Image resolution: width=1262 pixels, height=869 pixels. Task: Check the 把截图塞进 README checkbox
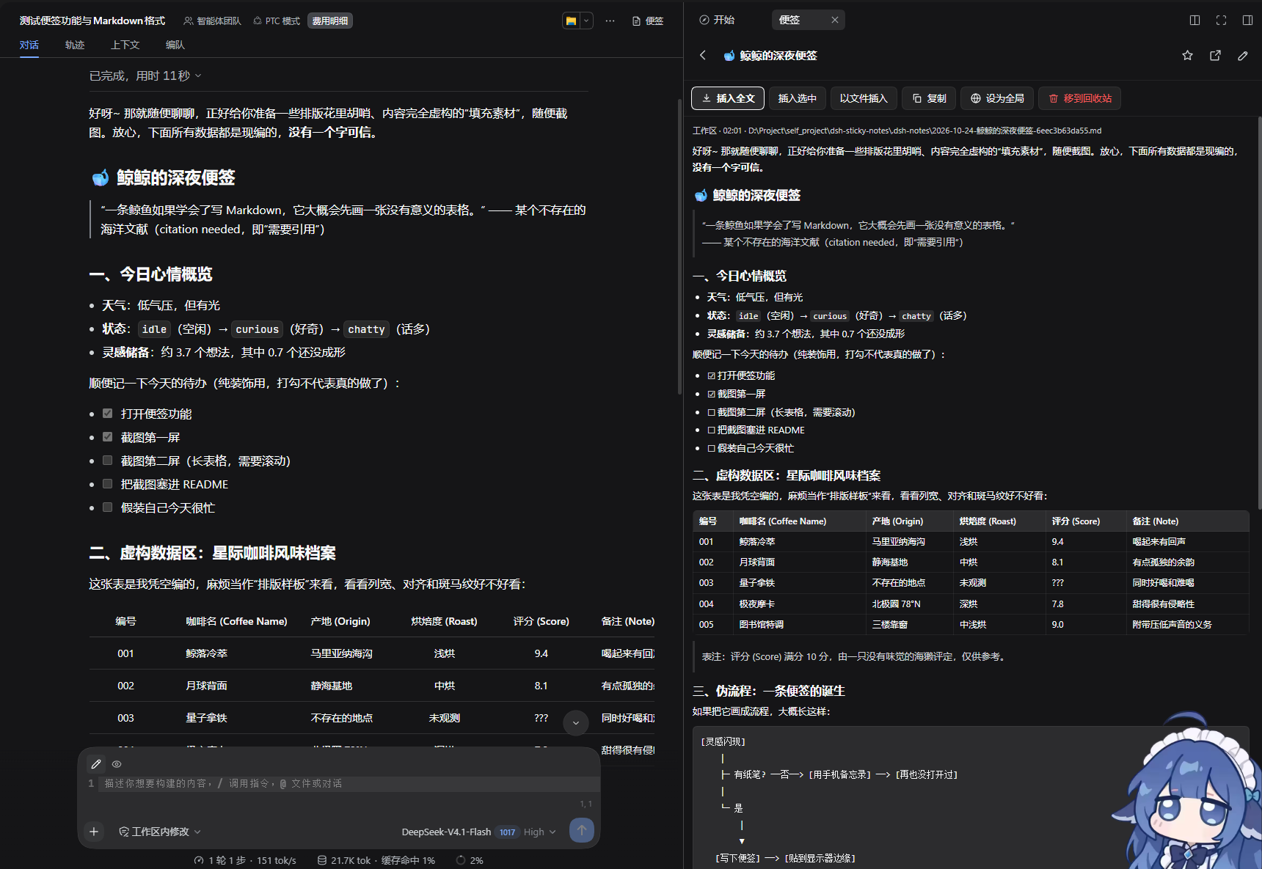[x=108, y=484]
